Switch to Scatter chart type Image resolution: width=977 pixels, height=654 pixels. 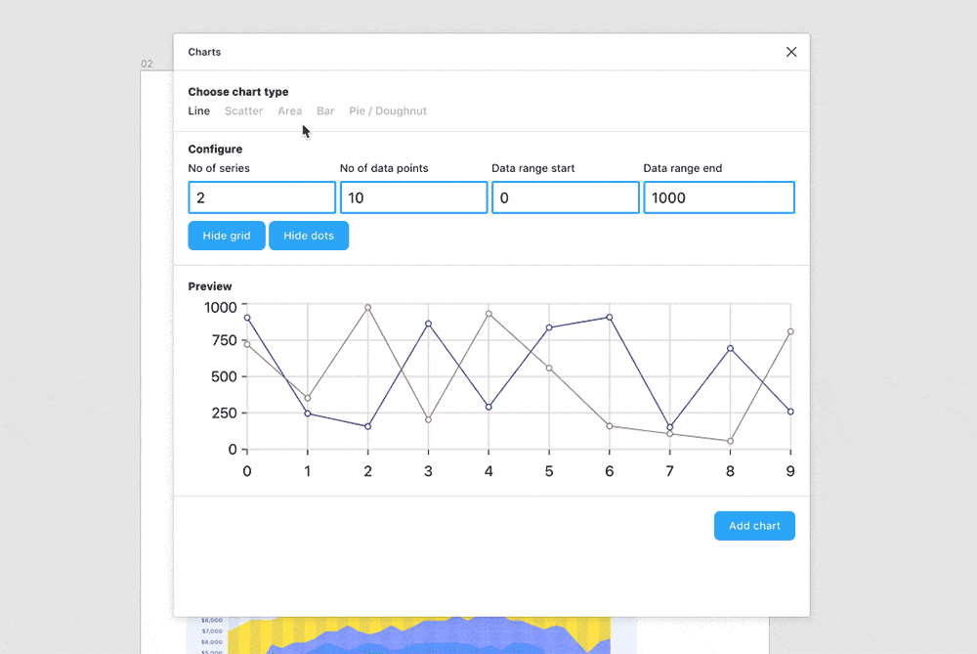point(243,111)
